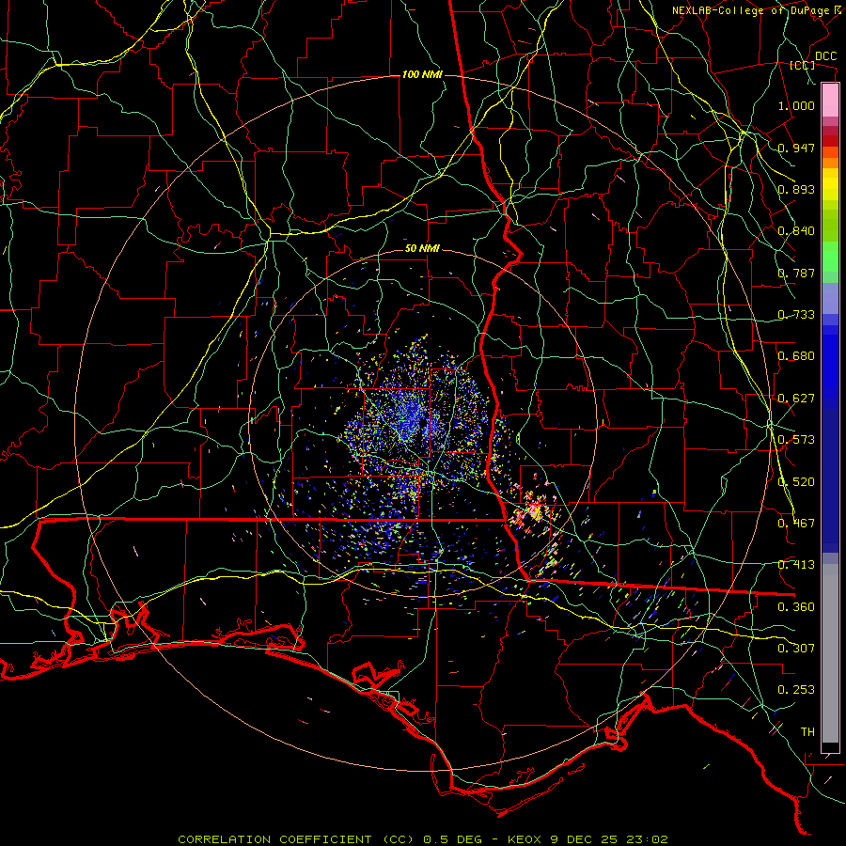The width and height of the screenshot is (846, 846).
Task: Click the '100 NMI' range ring label
Action: pyautogui.click(x=422, y=74)
